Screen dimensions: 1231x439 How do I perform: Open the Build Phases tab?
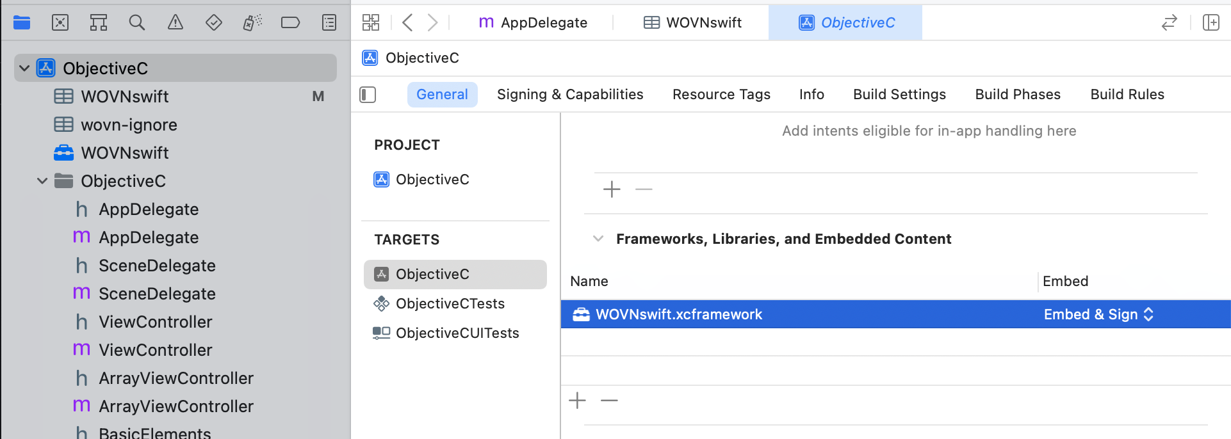click(x=1018, y=95)
